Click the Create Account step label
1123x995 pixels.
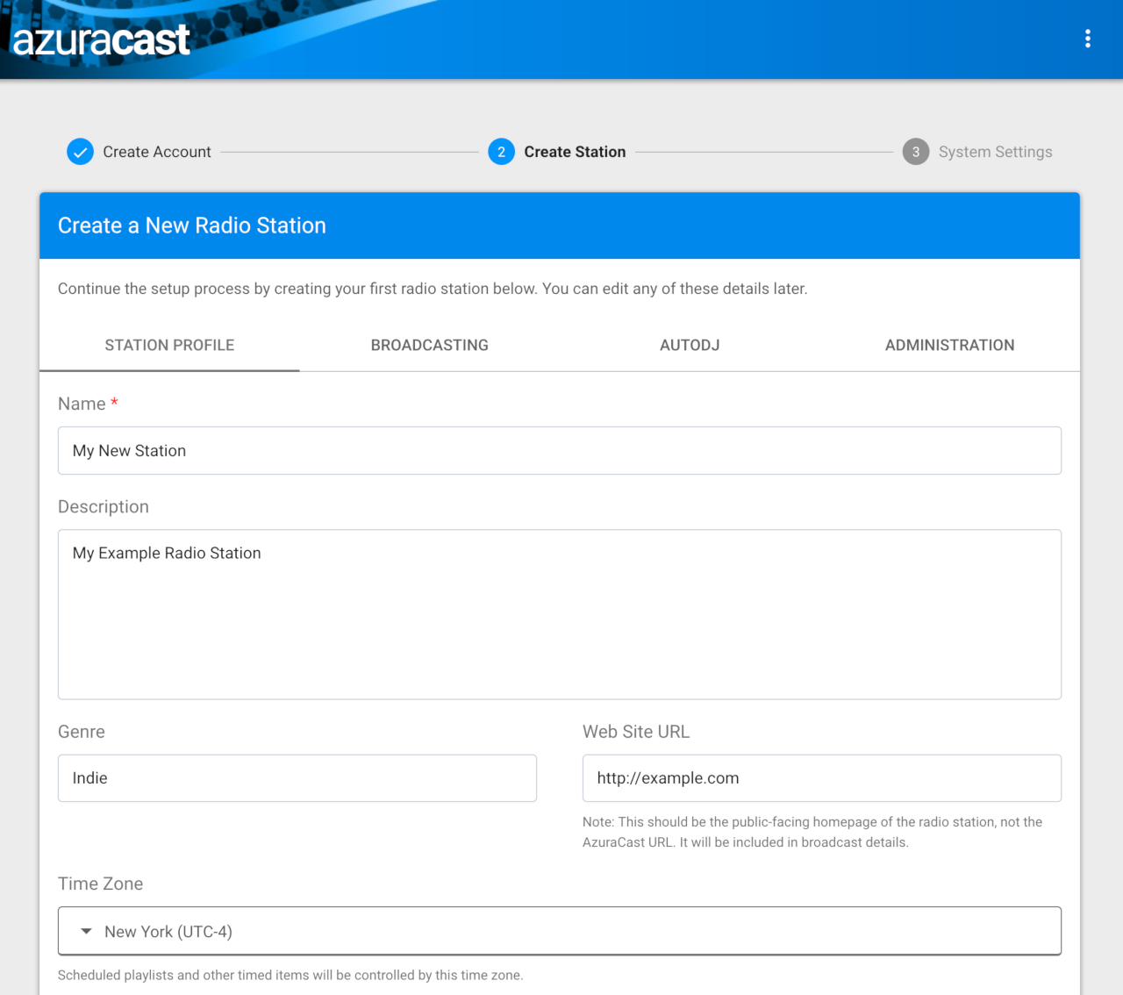click(156, 151)
